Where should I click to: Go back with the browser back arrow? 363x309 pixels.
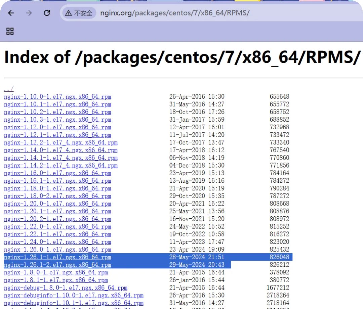coord(11,13)
